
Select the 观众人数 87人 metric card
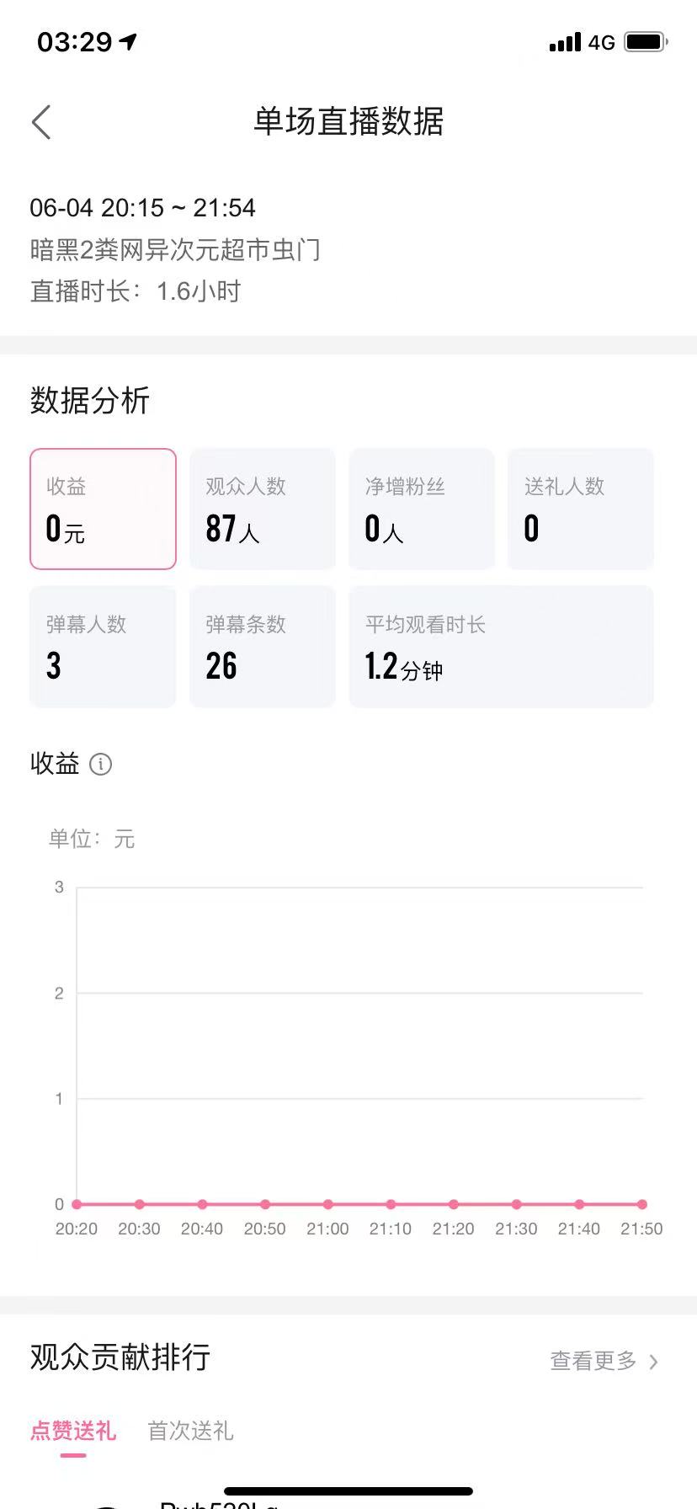tap(263, 509)
